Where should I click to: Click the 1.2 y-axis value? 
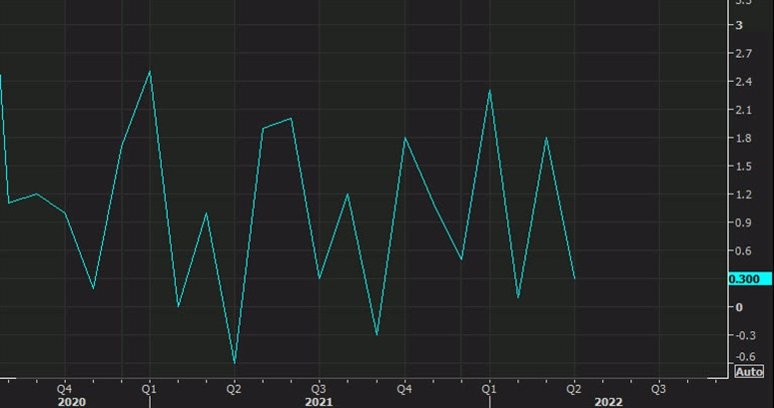[743, 195]
